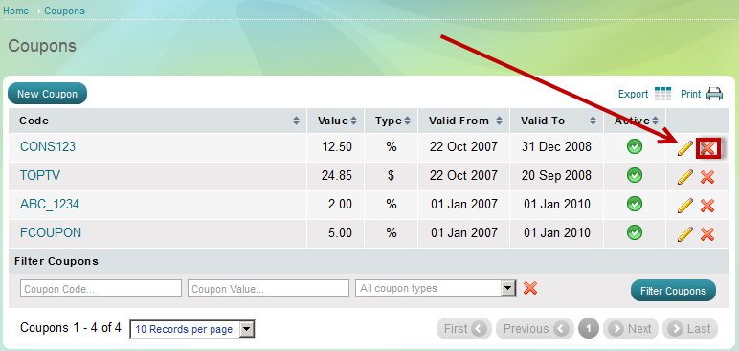
Task: Toggle active status of TOPTV
Action: pyautogui.click(x=635, y=176)
